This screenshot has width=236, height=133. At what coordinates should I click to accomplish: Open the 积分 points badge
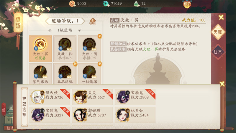pyautogui.click(x=187, y=4)
